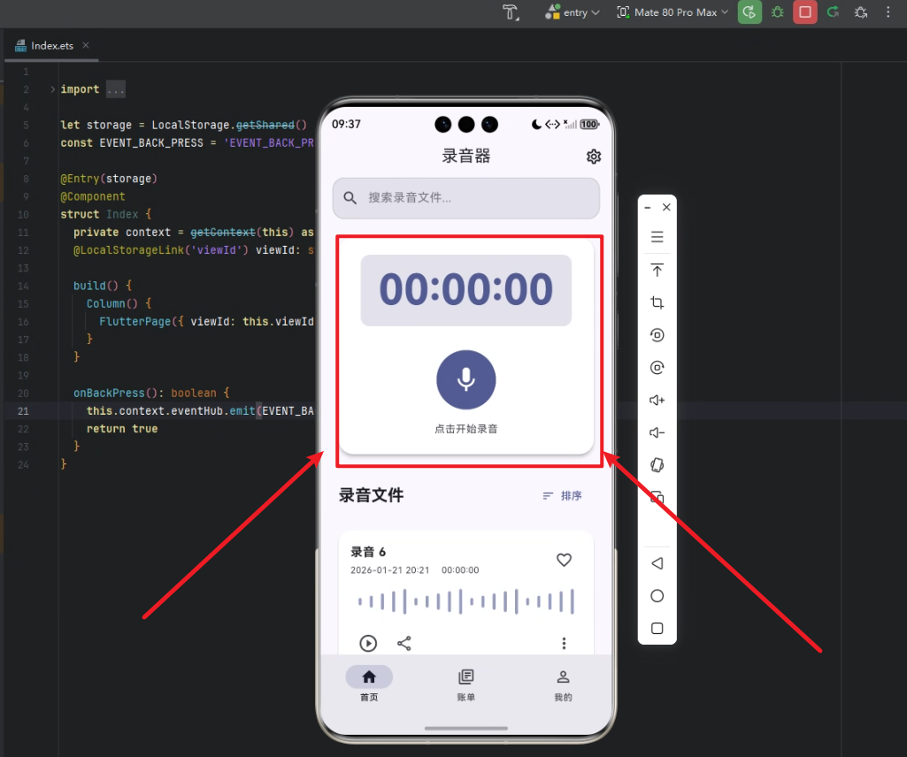Click '2026-01-21 20:21' recording date

[x=390, y=570]
